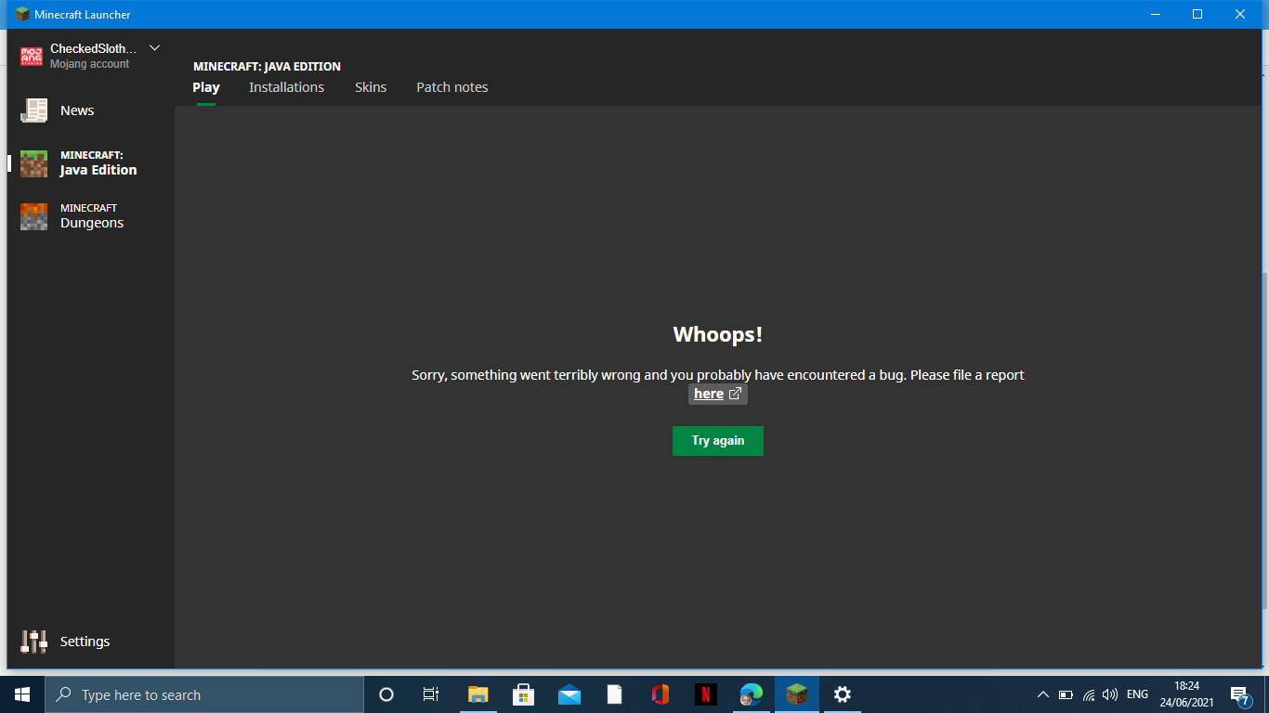1269x713 pixels.
Task: Switch to the Play tab
Action: (206, 87)
